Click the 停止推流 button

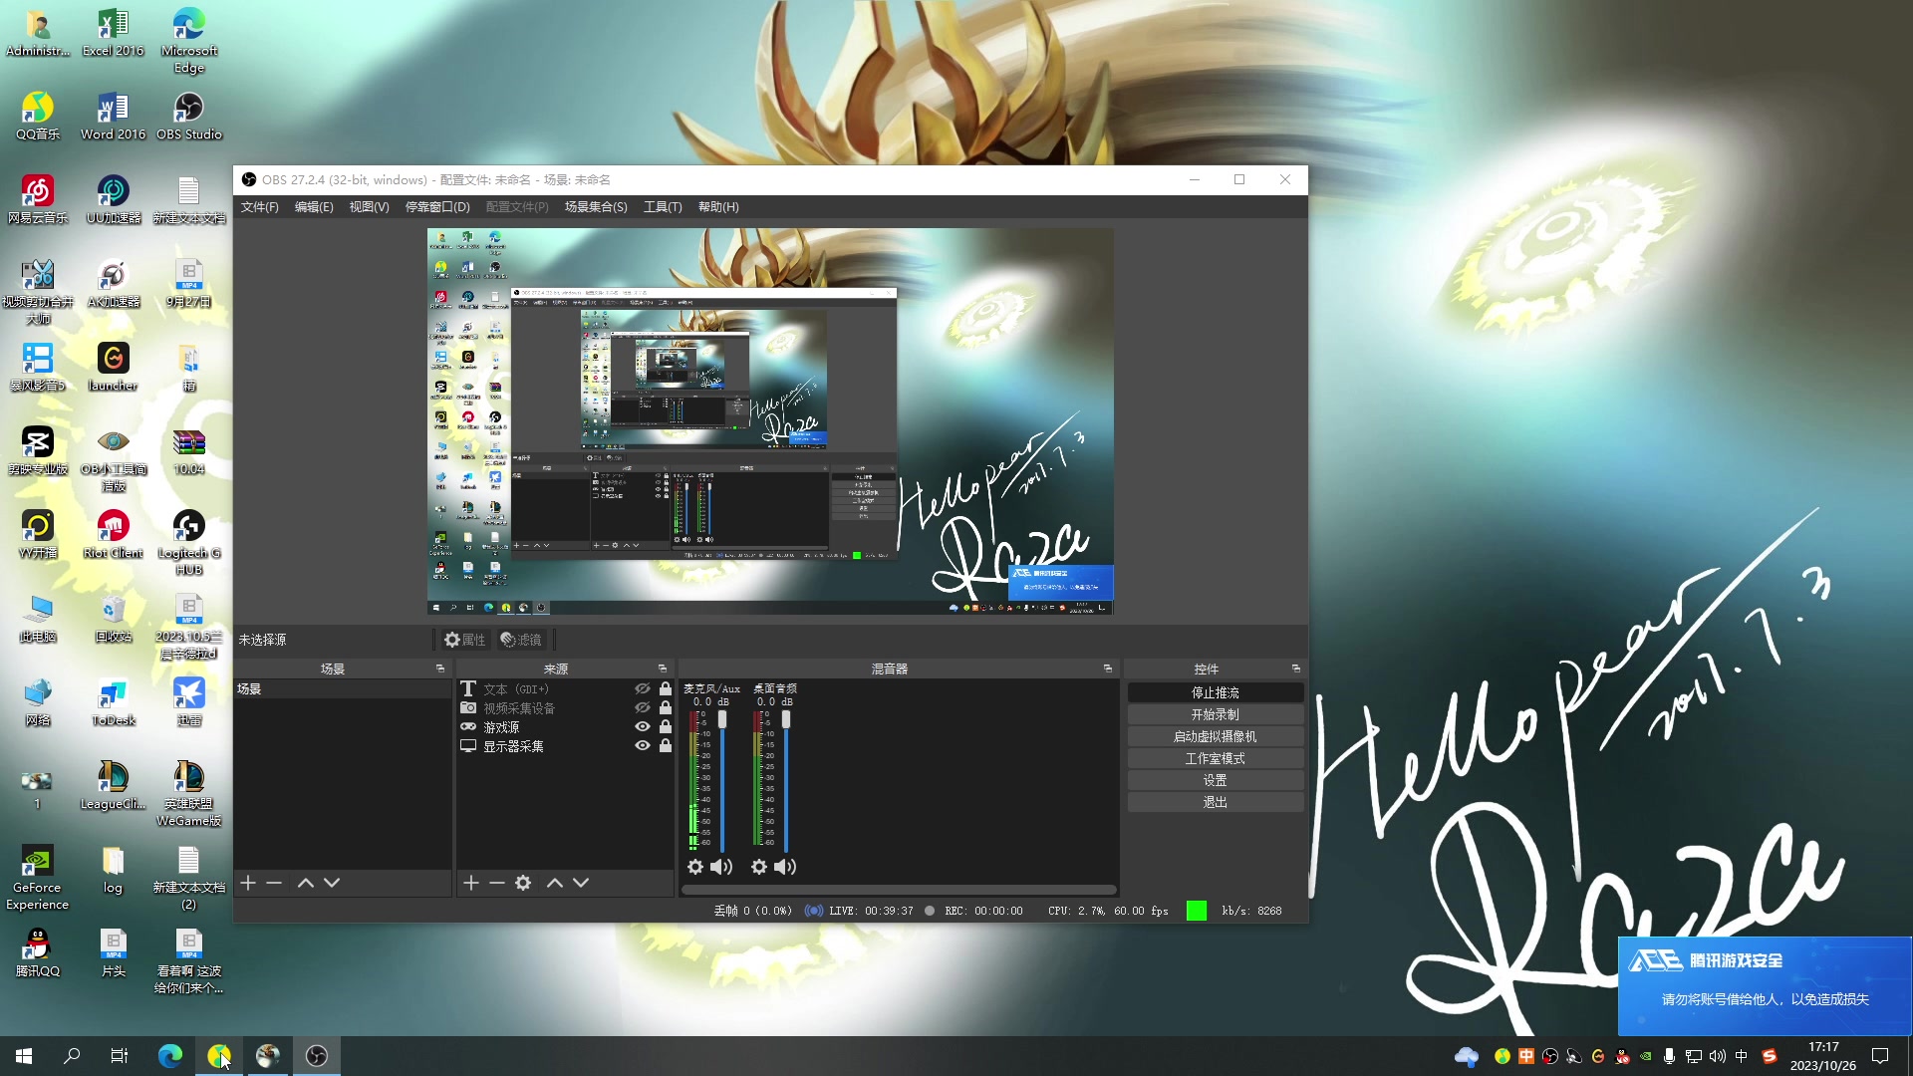(1216, 692)
